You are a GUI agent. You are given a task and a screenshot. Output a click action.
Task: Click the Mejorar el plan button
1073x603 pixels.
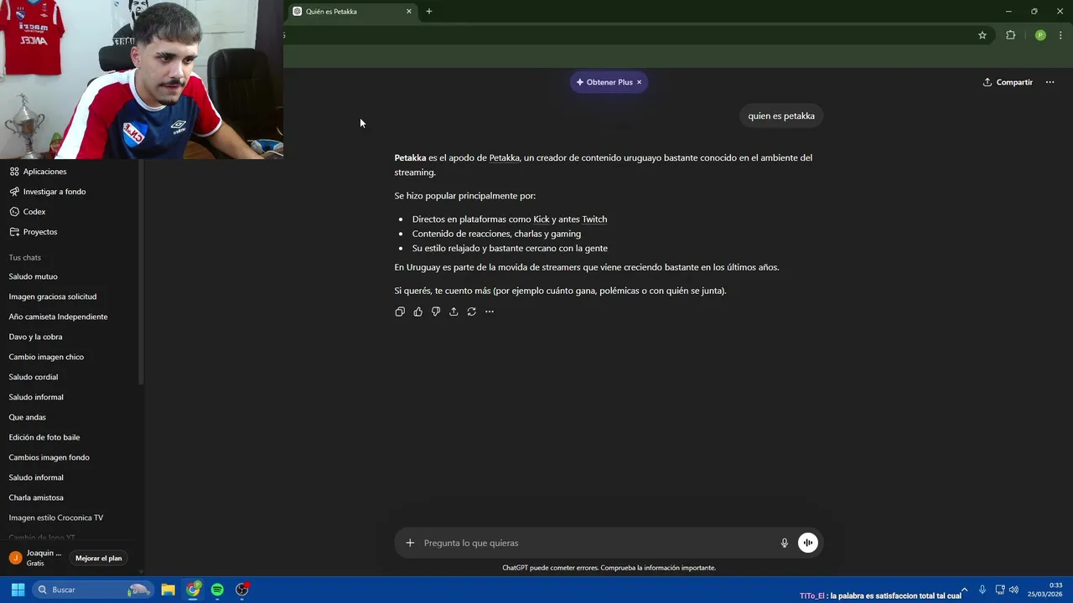[99, 558]
